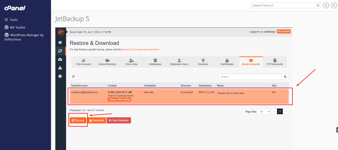This screenshot has width=338, height=150.
Task: Open the Restore & Download documentation link
Action: [x=140, y=49]
